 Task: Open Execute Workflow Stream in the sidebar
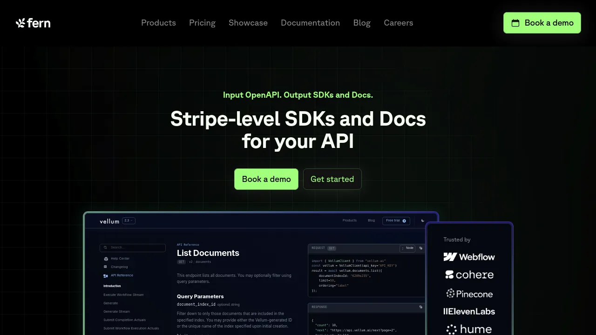pyautogui.click(x=123, y=295)
